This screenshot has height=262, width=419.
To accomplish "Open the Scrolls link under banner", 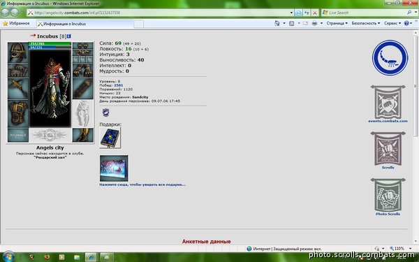I will coord(388,168).
